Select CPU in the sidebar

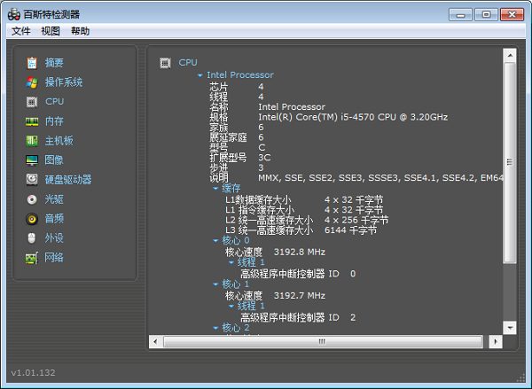[55, 101]
